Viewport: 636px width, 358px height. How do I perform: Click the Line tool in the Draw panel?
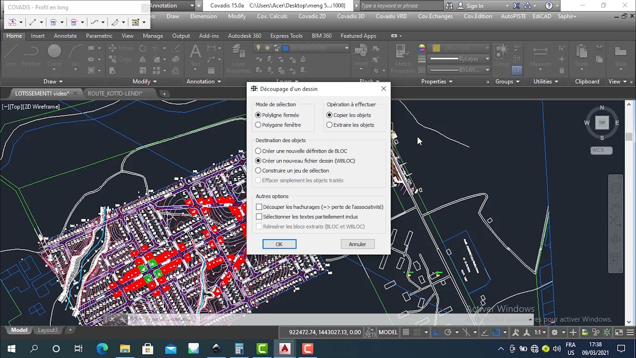point(10,56)
